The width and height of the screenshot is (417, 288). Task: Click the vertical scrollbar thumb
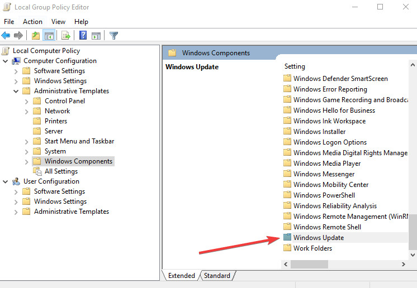coord(413,232)
